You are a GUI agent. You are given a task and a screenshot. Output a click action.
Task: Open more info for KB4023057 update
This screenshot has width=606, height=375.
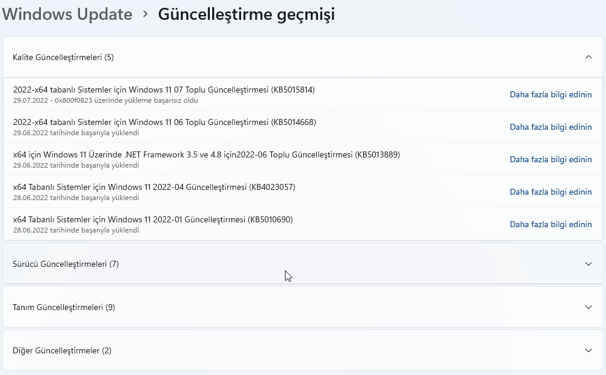coord(550,192)
